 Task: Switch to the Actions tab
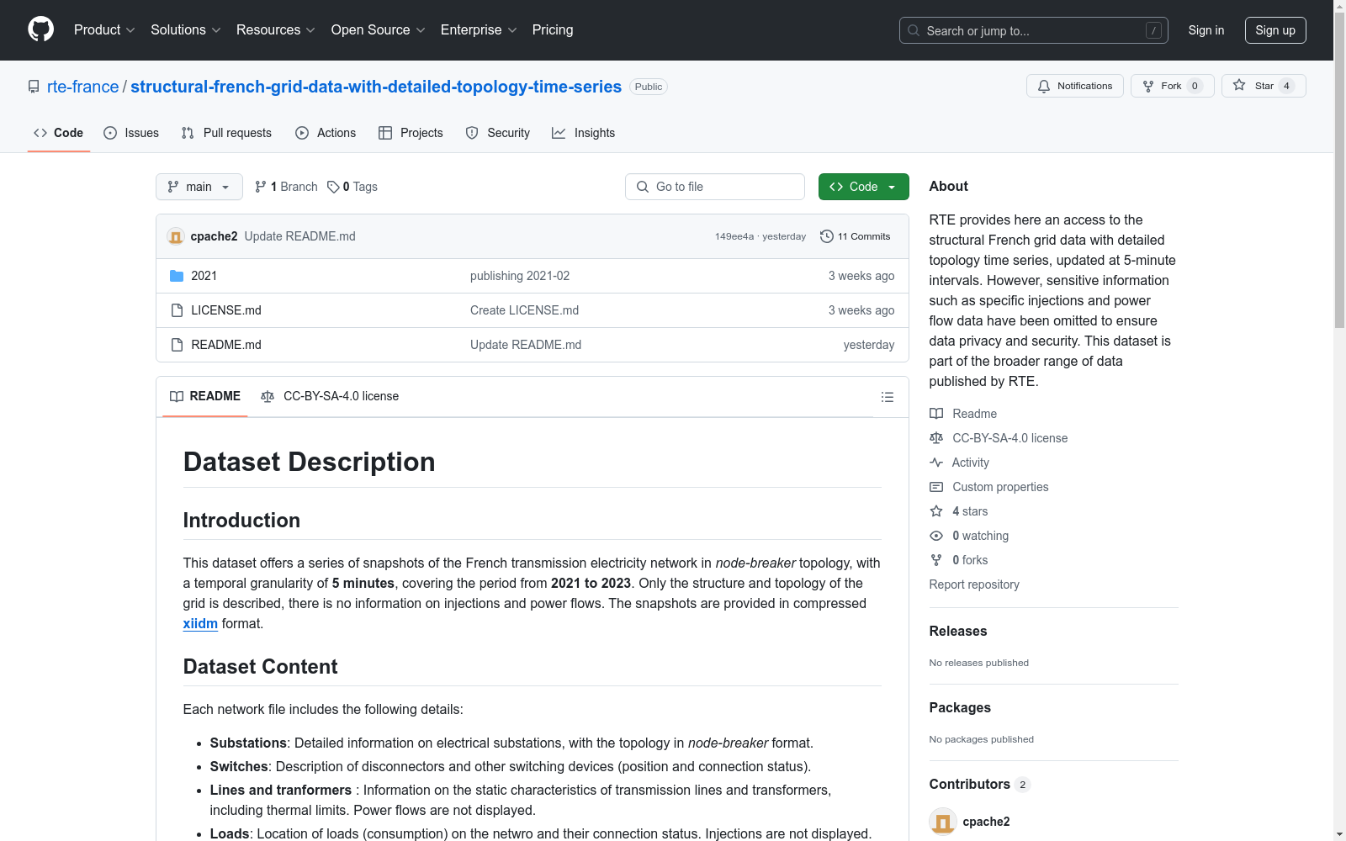pyautogui.click(x=326, y=133)
